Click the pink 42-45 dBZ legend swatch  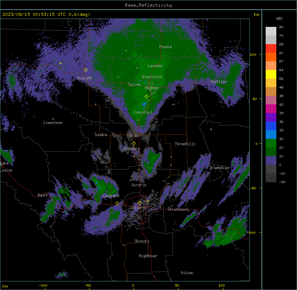tap(271, 100)
